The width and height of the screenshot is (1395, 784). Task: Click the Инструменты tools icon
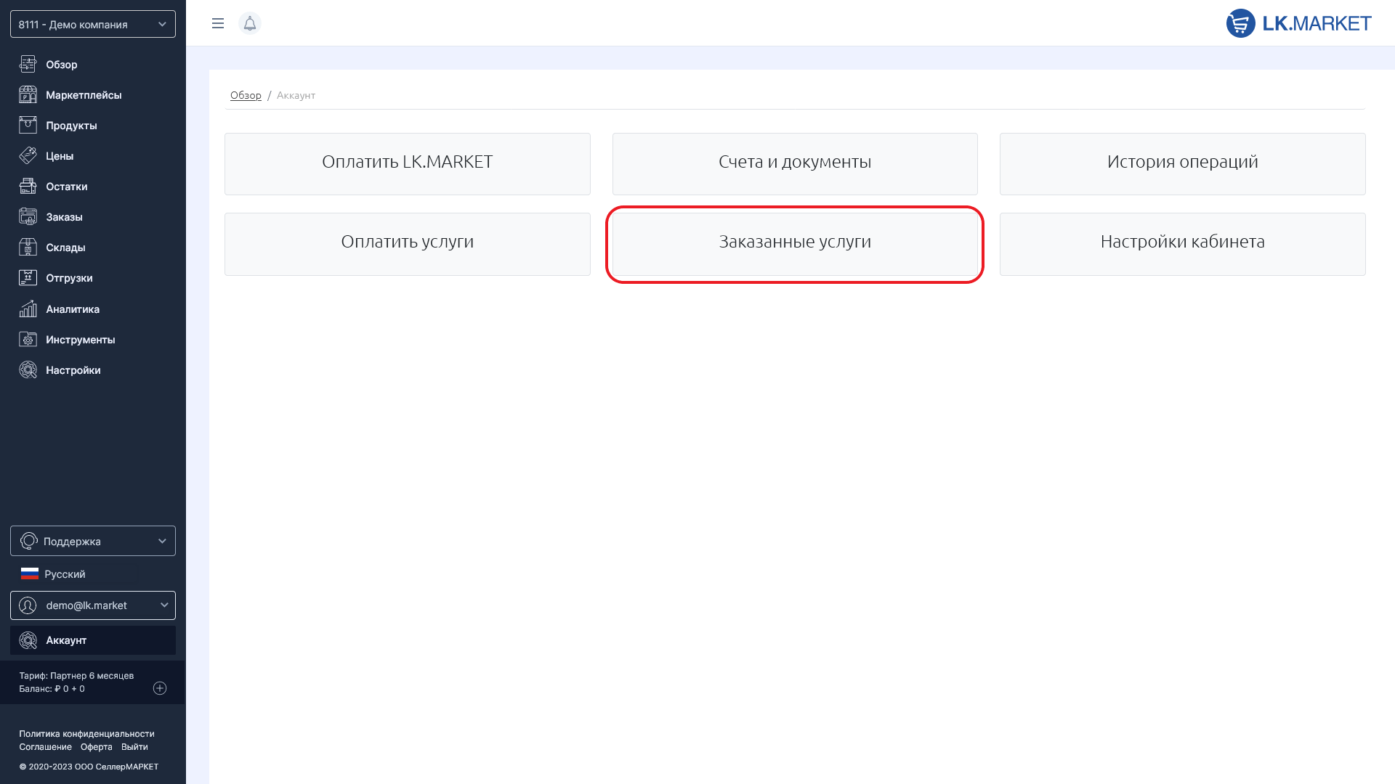(x=28, y=340)
